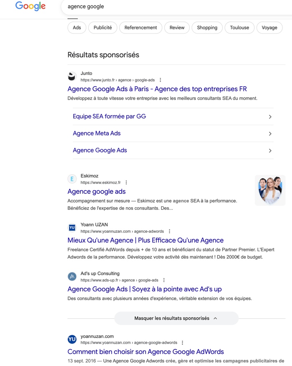Open three-dot menu beside Junto URL
The image size is (292, 366).
point(160,80)
